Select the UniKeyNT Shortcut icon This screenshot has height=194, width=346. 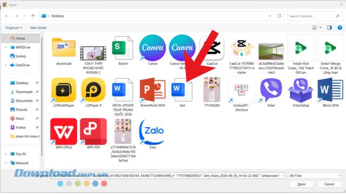[242, 90]
